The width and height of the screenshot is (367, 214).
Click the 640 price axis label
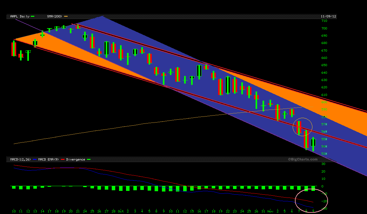pos(324,72)
